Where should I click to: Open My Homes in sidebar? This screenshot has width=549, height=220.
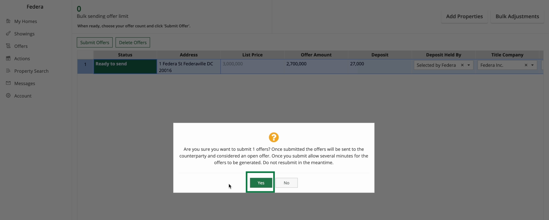pyautogui.click(x=26, y=21)
